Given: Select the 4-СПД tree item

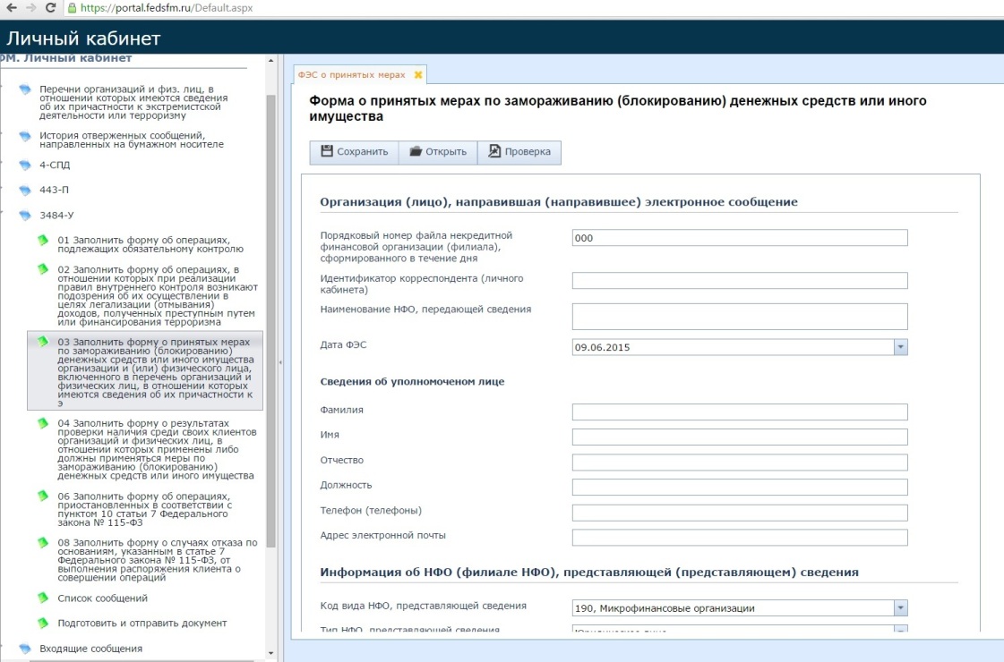Looking at the screenshot, I should click(55, 165).
